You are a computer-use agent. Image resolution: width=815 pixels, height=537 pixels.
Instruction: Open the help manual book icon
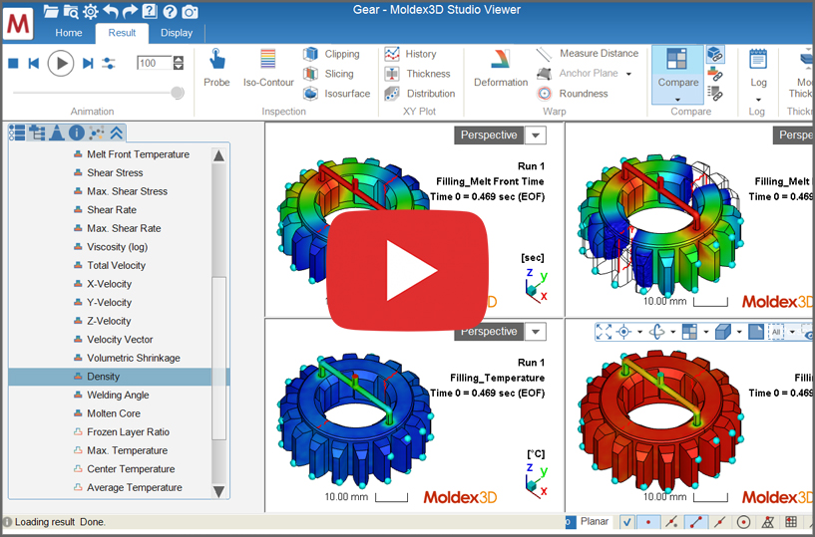150,11
